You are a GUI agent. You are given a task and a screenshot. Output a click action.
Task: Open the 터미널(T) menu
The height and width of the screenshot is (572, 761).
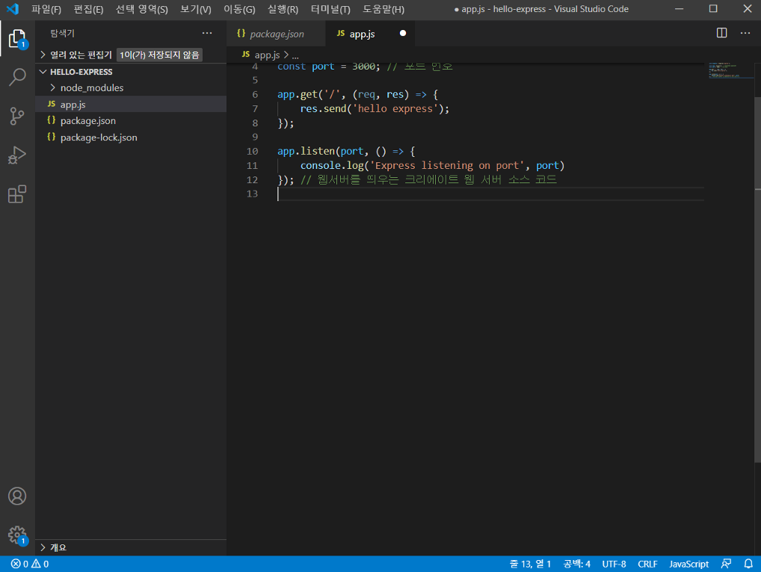click(330, 9)
